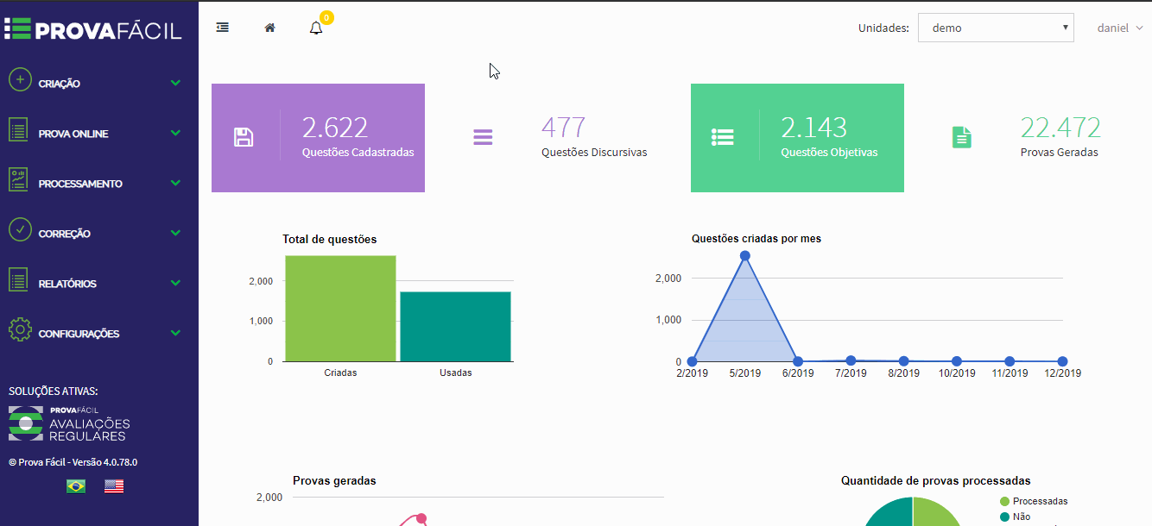Click the Questões Discursivas label
This screenshot has height=526, width=1152.
[594, 153]
